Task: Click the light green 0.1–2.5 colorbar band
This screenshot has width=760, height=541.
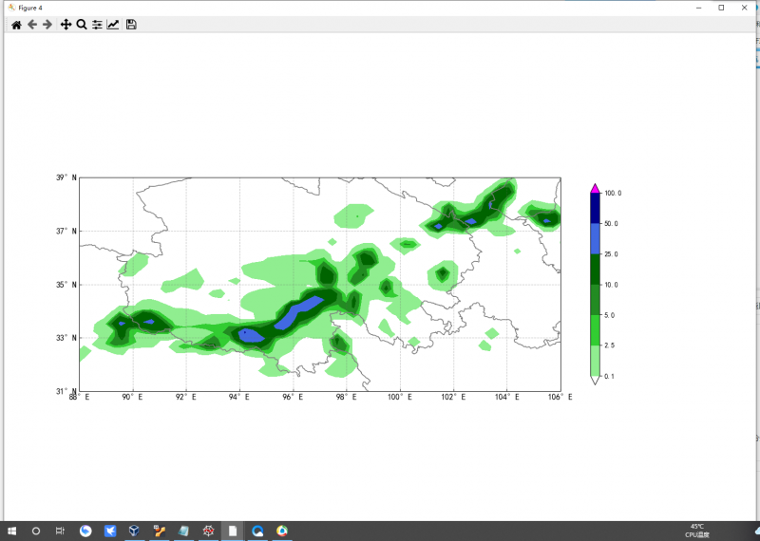Action: (595, 361)
